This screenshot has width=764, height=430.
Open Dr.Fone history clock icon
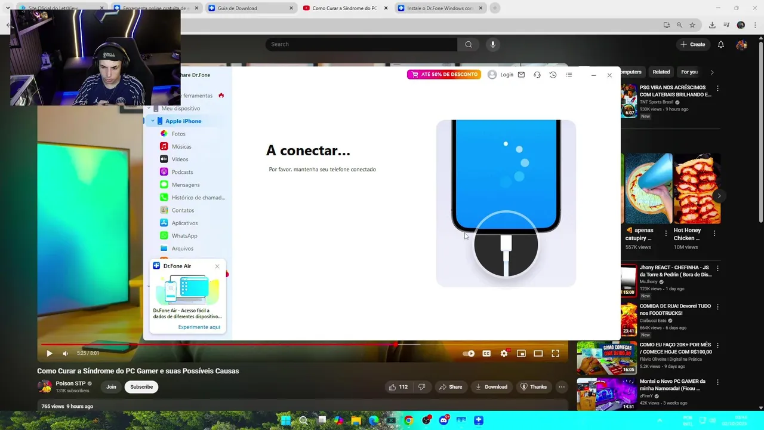click(x=553, y=75)
